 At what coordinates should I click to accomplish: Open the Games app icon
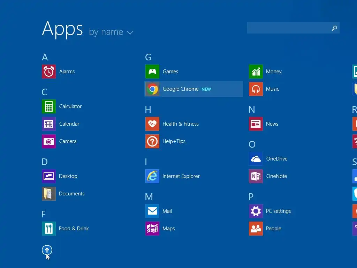point(152,72)
